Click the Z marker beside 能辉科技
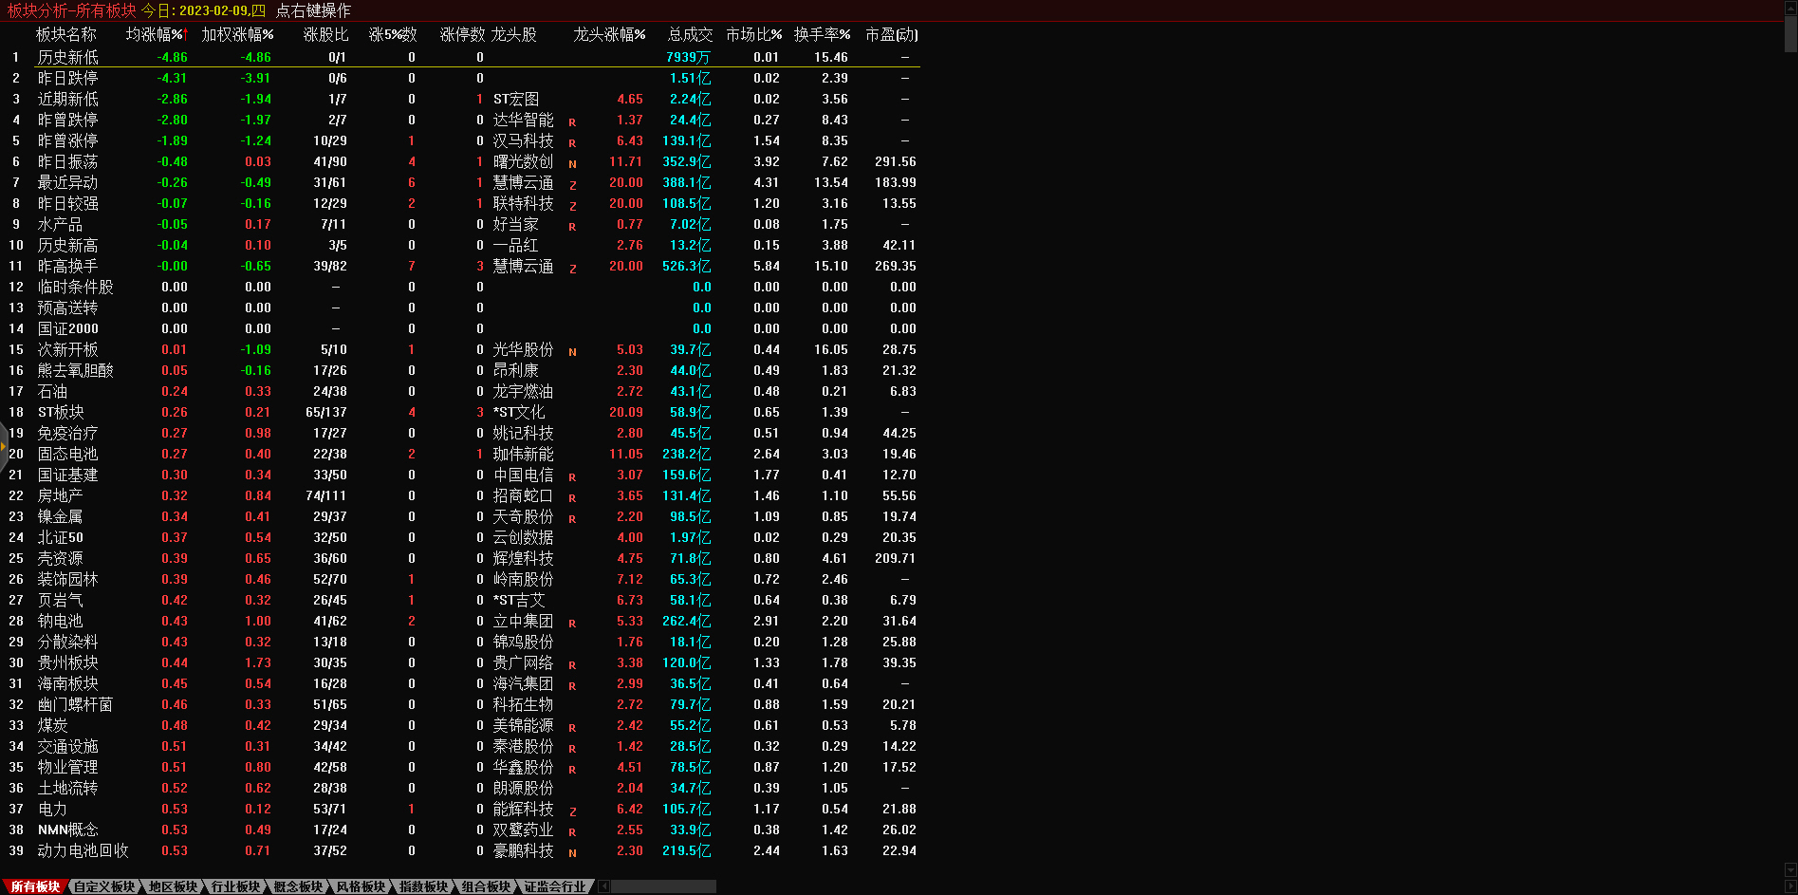 (x=572, y=811)
